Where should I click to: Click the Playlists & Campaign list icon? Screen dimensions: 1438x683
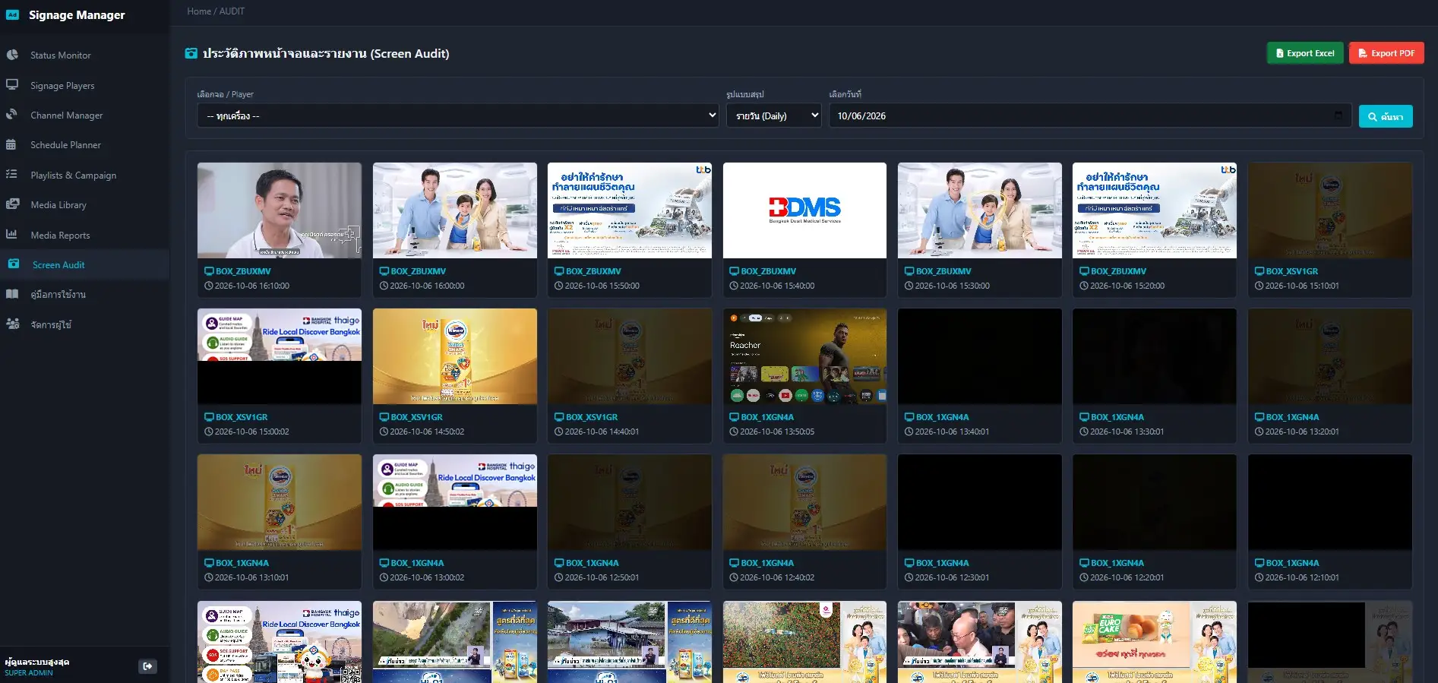(x=11, y=174)
